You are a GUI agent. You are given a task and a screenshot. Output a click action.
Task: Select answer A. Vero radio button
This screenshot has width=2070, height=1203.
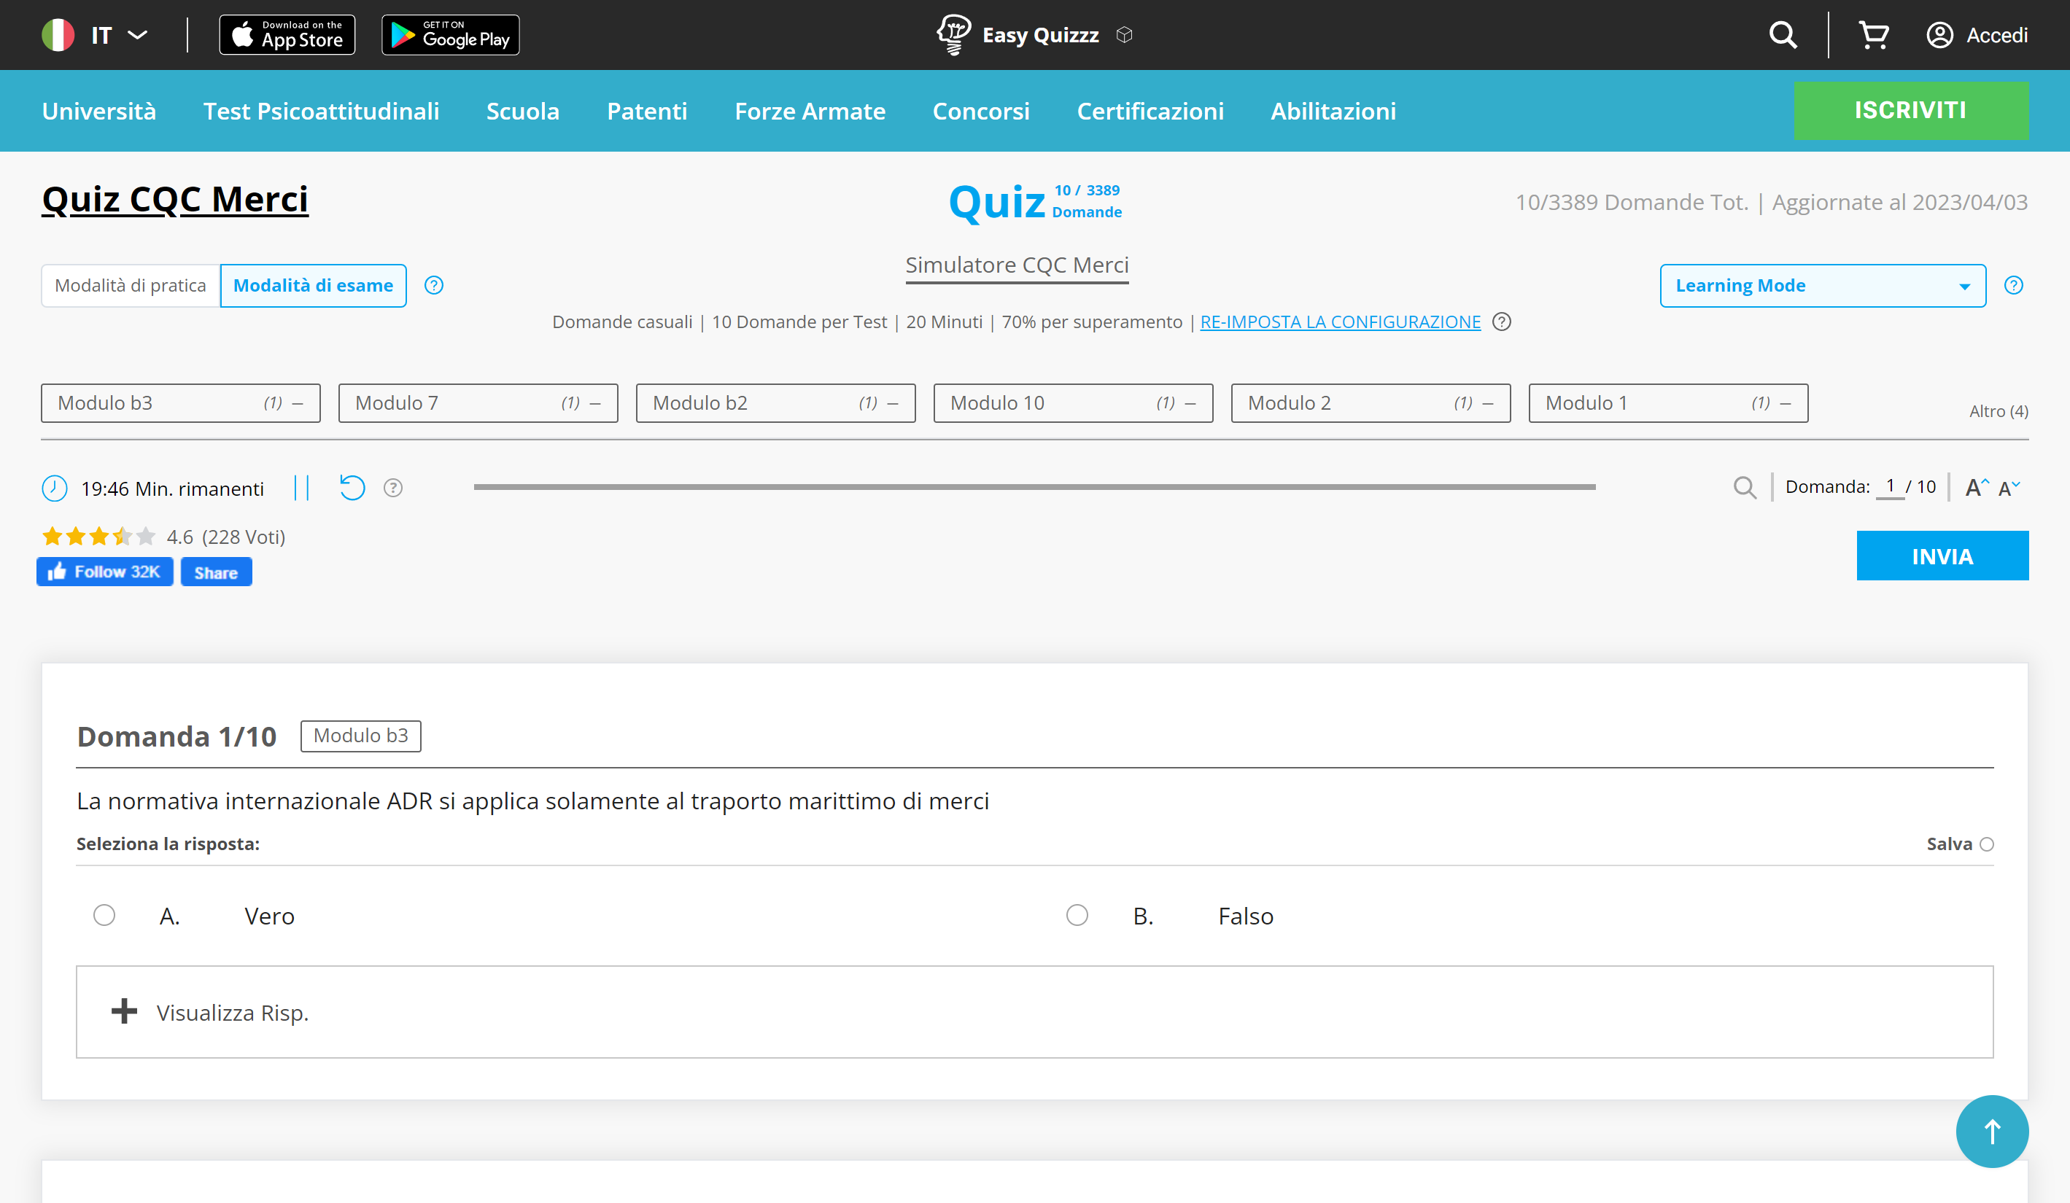point(104,915)
